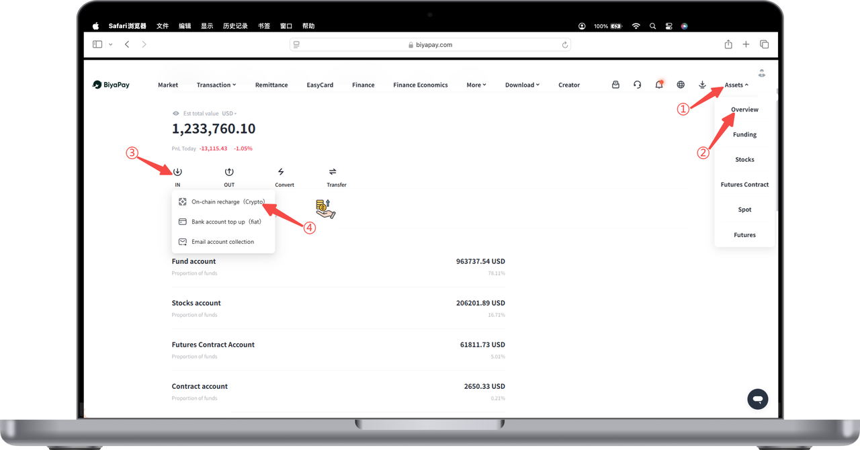Go to the EasyCard page
The width and height of the screenshot is (860, 450).
click(x=320, y=85)
